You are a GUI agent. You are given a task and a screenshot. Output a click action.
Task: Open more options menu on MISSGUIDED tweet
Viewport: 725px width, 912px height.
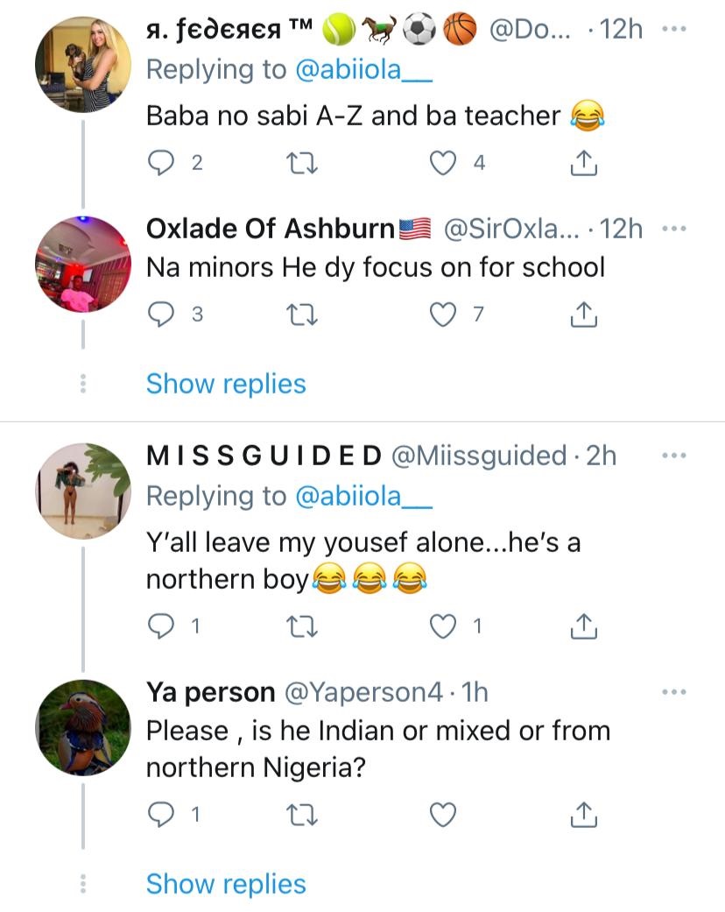coord(674,456)
